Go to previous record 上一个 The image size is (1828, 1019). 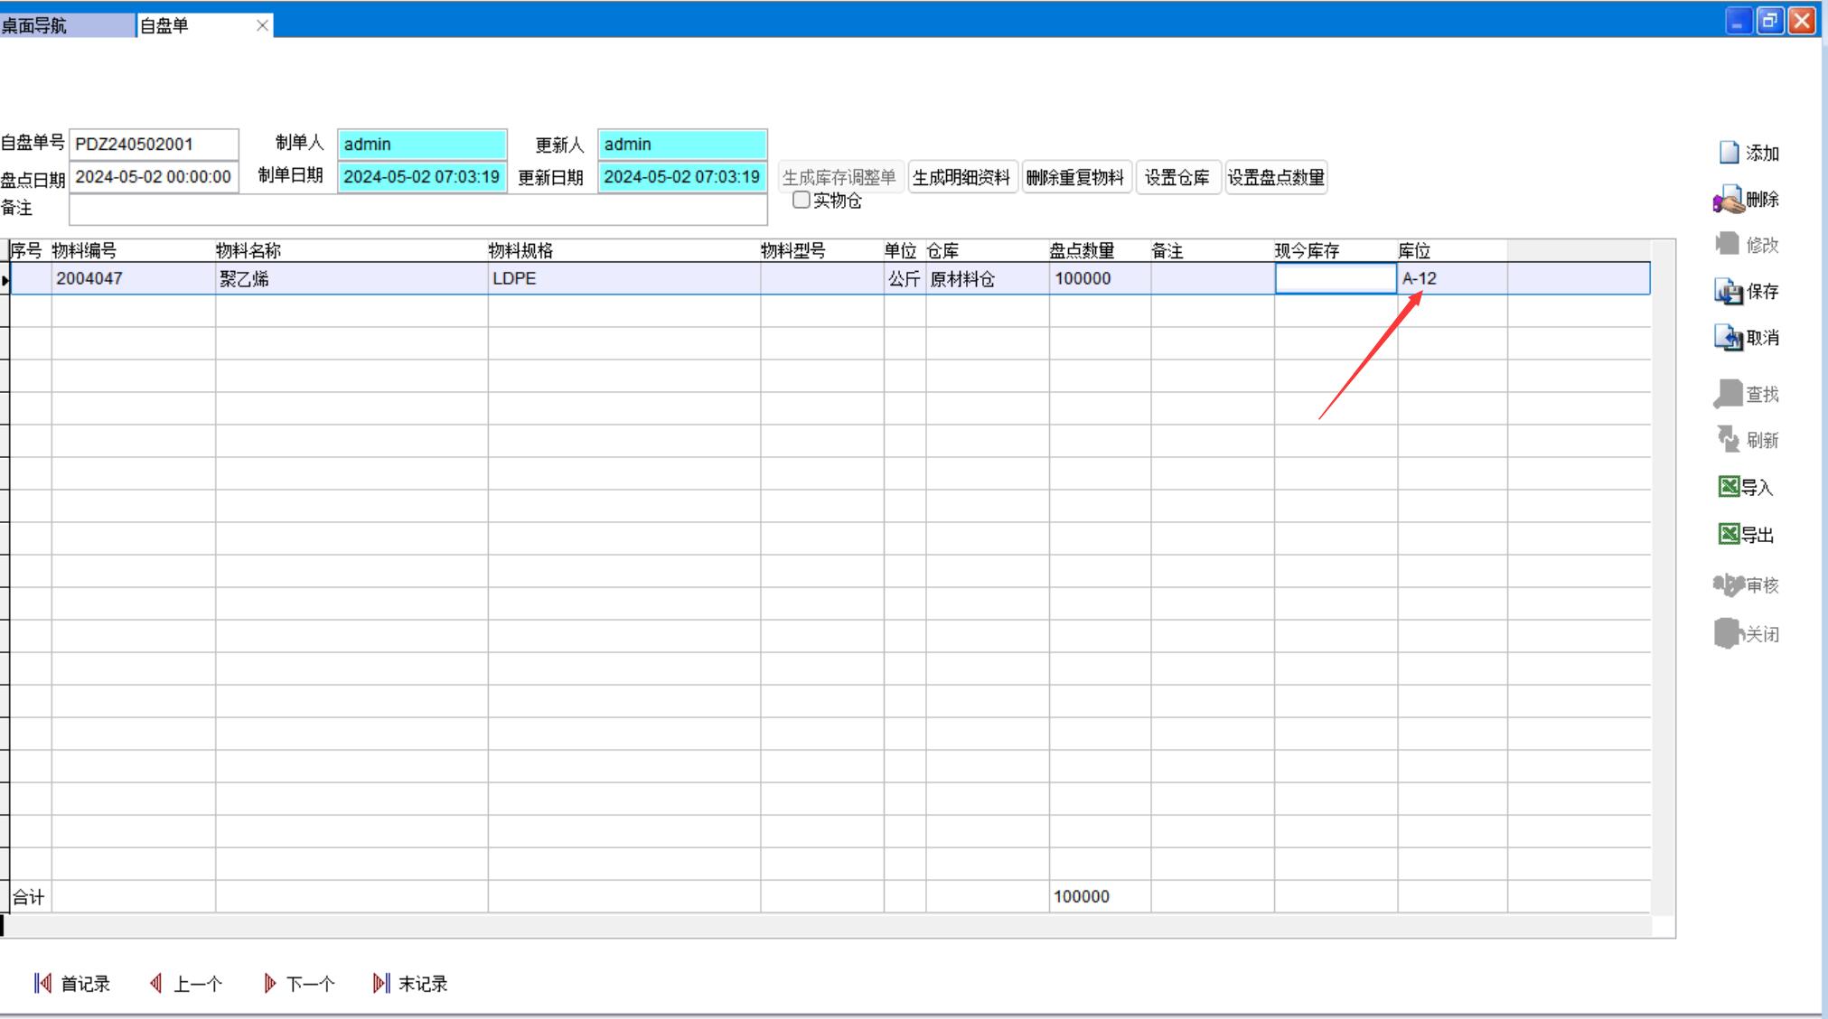coord(185,984)
